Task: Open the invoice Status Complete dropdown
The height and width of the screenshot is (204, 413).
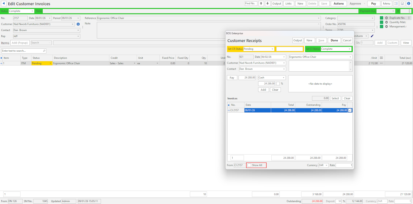Action: [32, 11]
